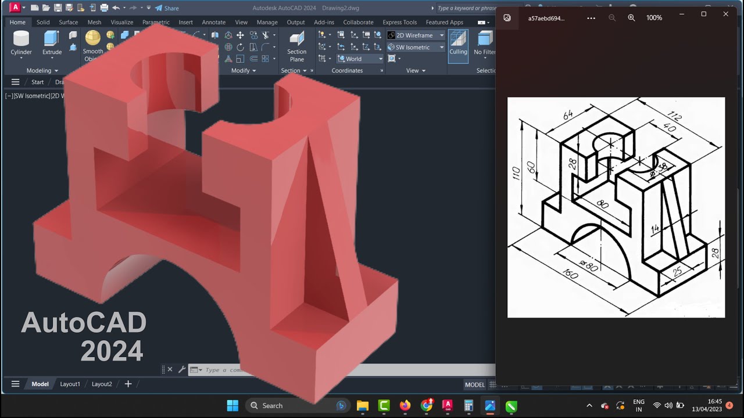Open the command line customize wrench

[x=181, y=369]
